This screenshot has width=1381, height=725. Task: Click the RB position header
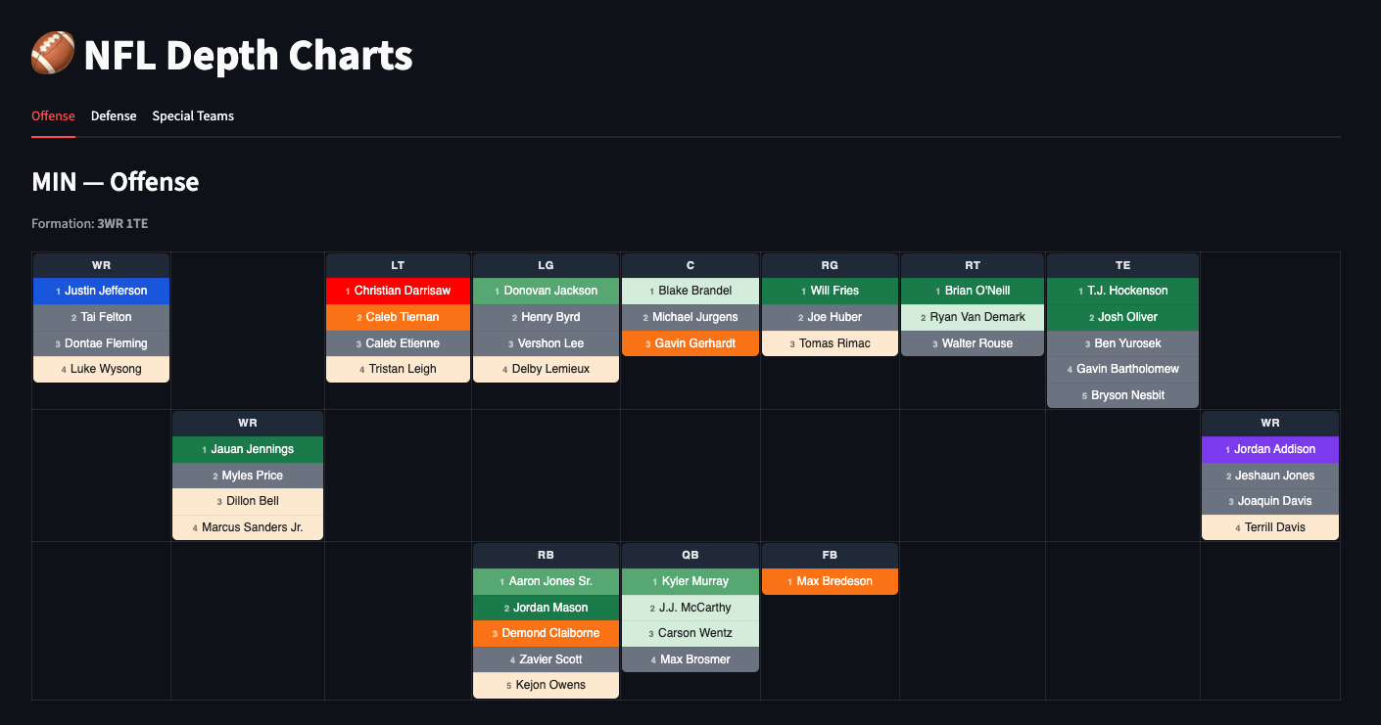546,555
